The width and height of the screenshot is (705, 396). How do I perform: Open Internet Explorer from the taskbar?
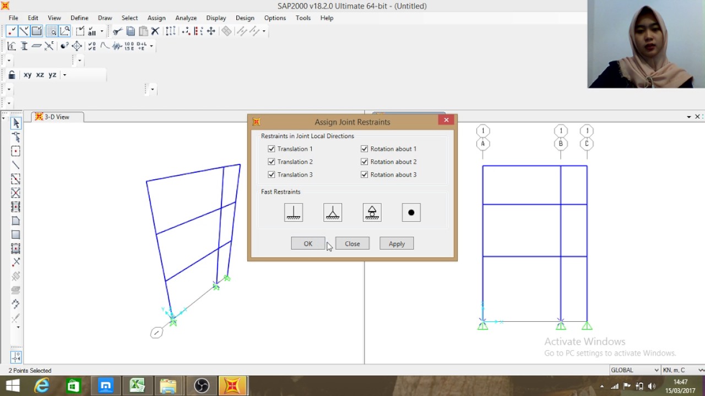coord(42,386)
